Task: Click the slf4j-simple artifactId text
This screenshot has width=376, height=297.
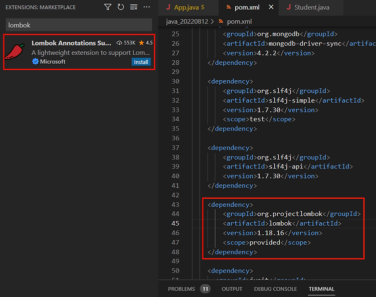Action: click(292, 100)
